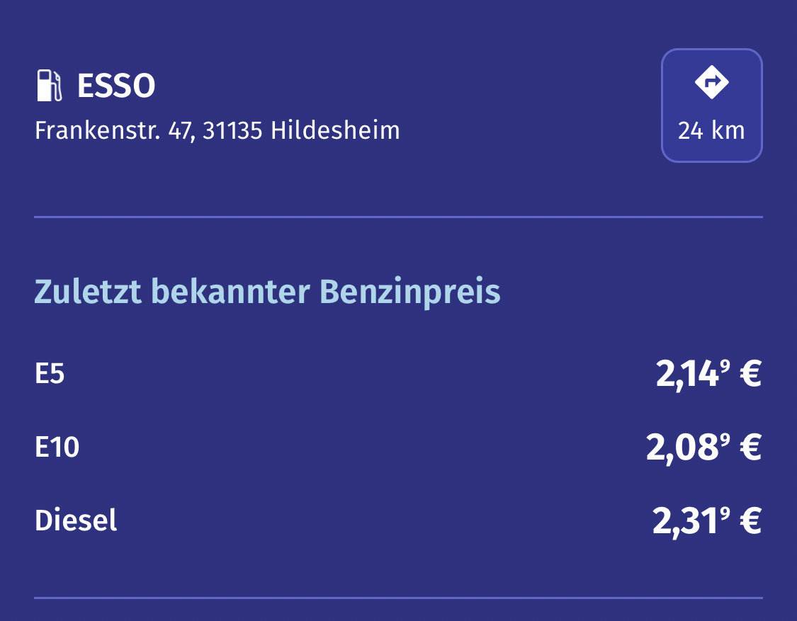Click the turn-arrow directions icon

pos(711,82)
